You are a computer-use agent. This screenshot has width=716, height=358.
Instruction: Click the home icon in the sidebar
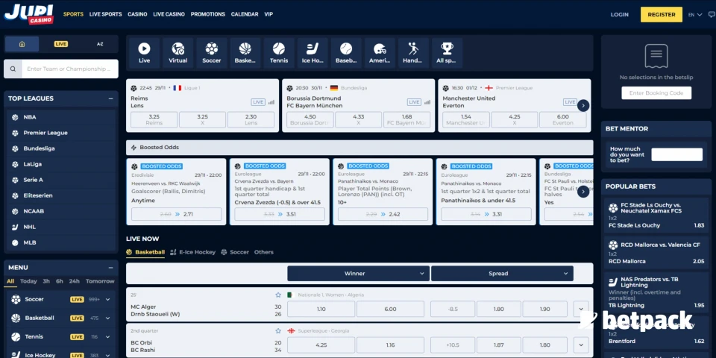point(22,44)
